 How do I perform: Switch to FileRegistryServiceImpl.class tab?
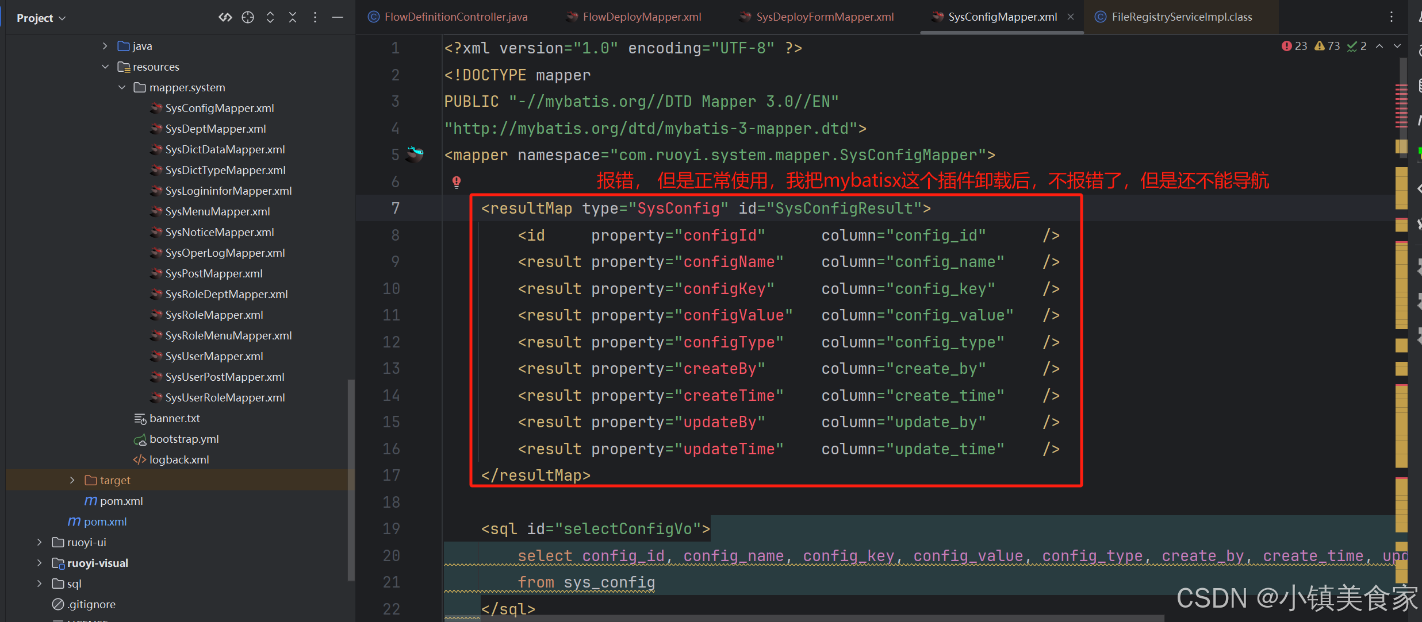1181,17
